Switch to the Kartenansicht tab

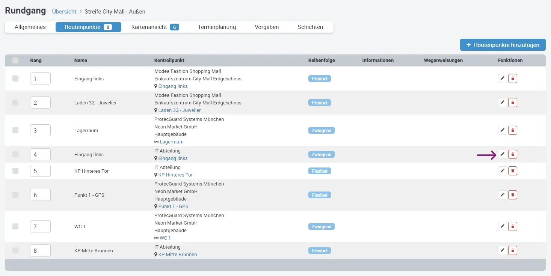(x=155, y=27)
